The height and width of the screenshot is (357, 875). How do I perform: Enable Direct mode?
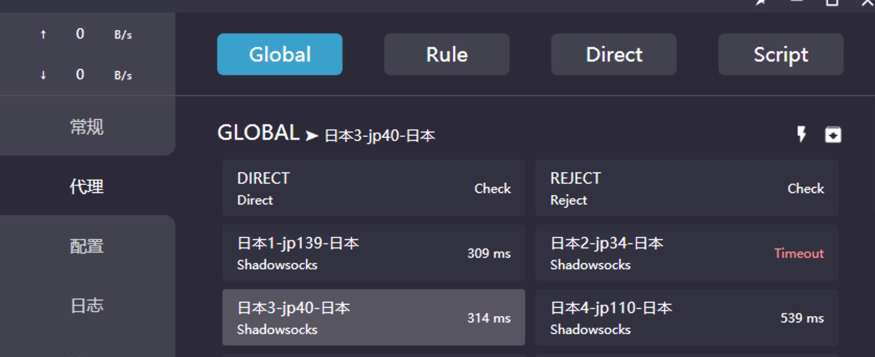[x=614, y=54]
